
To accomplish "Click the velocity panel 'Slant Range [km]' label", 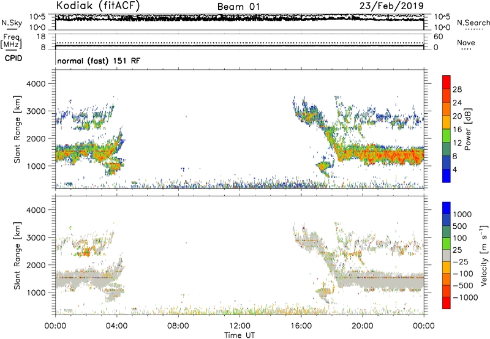I will (17, 256).
